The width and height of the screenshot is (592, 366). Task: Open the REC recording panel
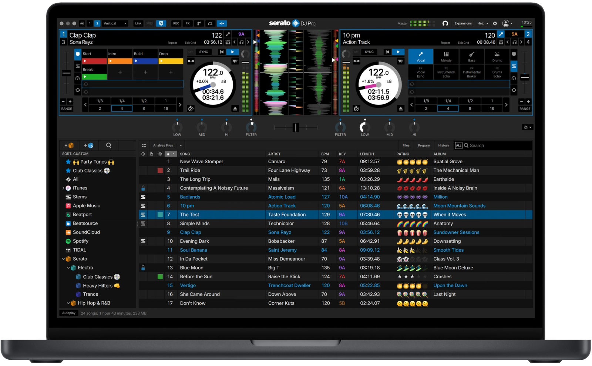coord(176,23)
